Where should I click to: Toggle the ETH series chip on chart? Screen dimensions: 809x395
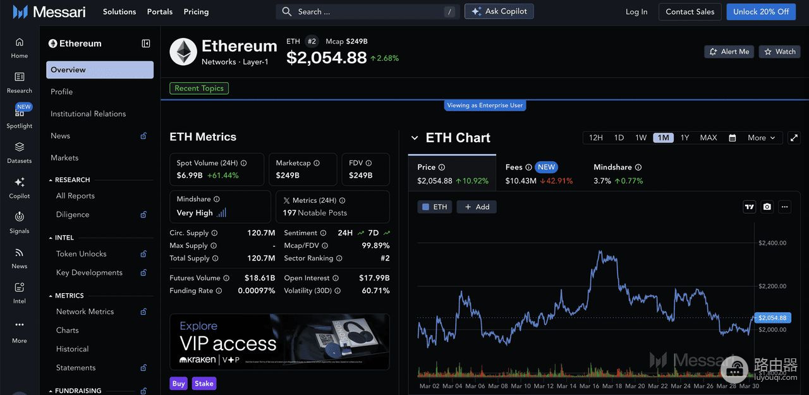[x=434, y=207]
